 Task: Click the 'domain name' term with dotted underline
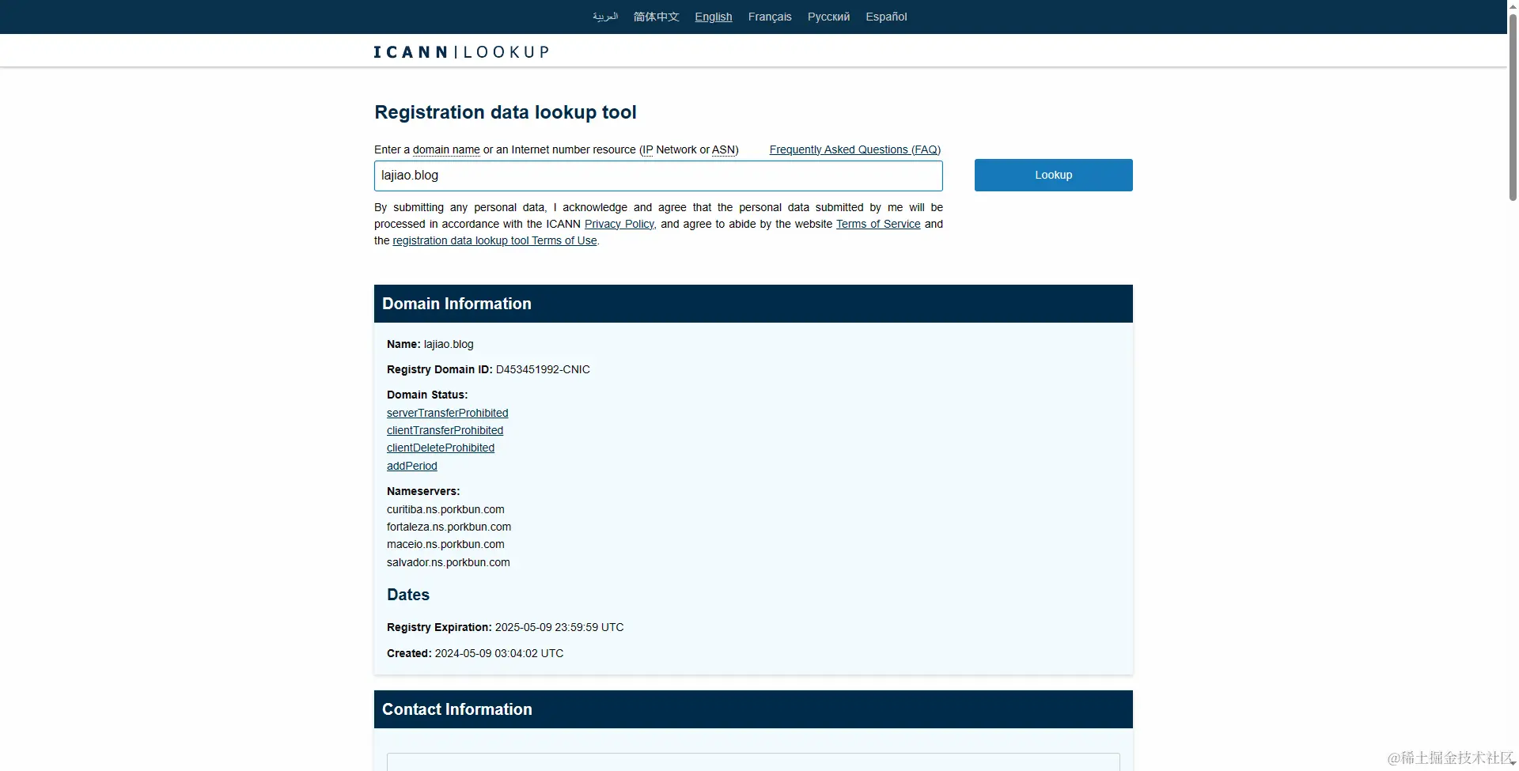point(446,149)
